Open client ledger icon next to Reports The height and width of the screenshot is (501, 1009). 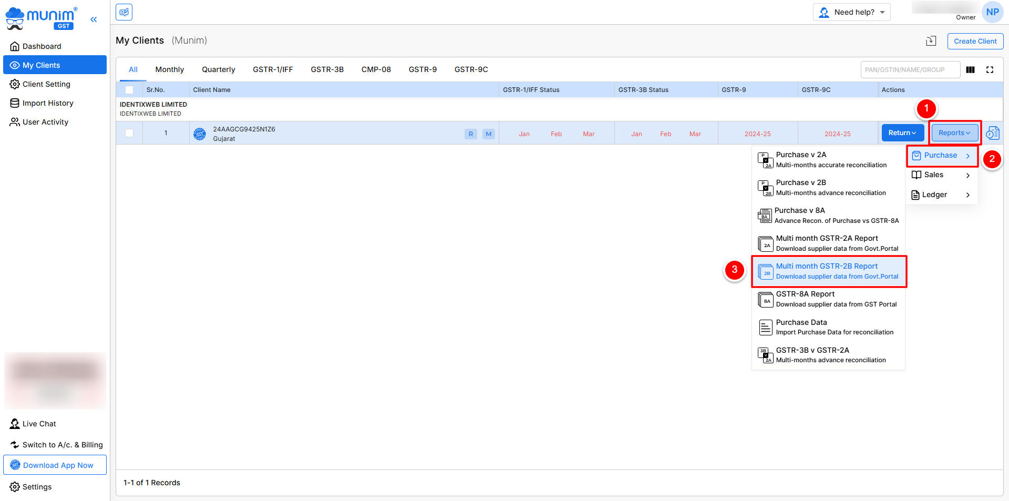pos(992,133)
